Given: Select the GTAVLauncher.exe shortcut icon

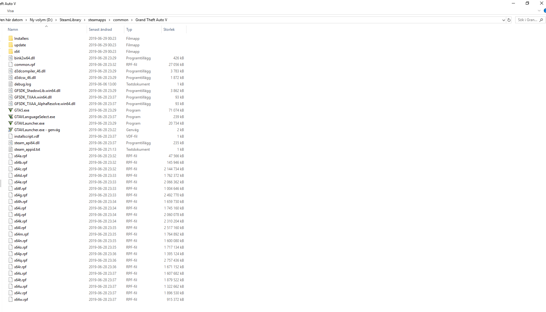Looking at the screenshot, I should point(11,130).
